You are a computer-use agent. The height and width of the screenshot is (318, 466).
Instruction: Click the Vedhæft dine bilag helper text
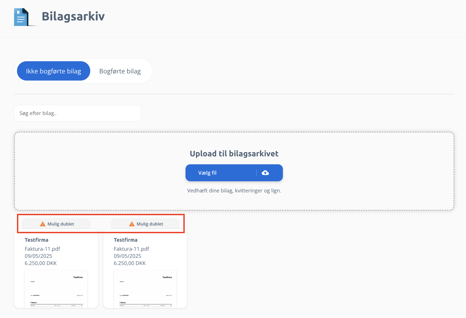pos(234,191)
